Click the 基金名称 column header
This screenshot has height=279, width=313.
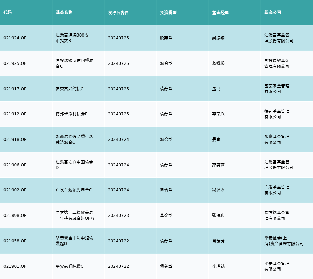64,13
